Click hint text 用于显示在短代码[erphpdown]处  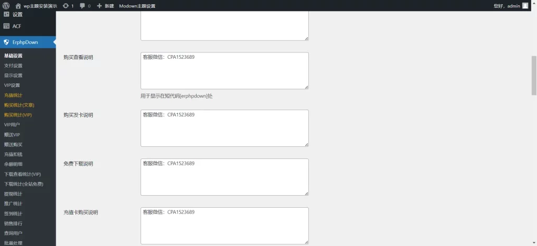176,96
